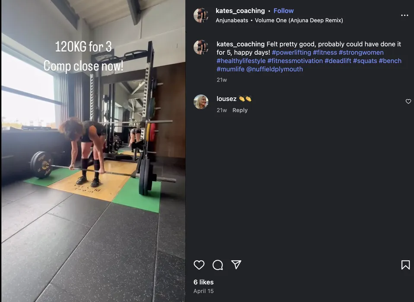Like the post with heart icon
Image resolution: width=414 pixels, height=302 pixels.
[x=199, y=265]
